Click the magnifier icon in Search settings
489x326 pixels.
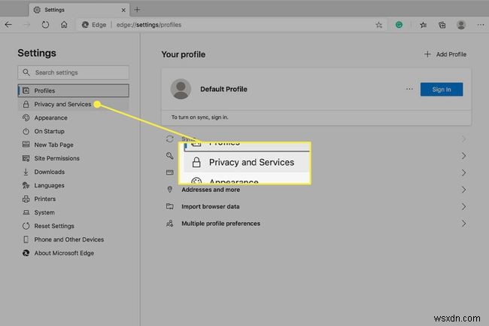coord(26,72)
